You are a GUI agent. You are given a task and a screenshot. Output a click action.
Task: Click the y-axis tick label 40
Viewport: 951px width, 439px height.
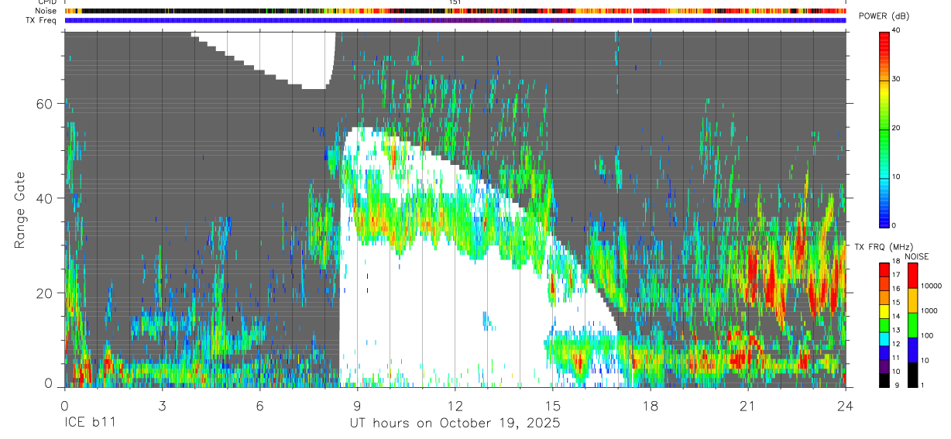(46, 198)
